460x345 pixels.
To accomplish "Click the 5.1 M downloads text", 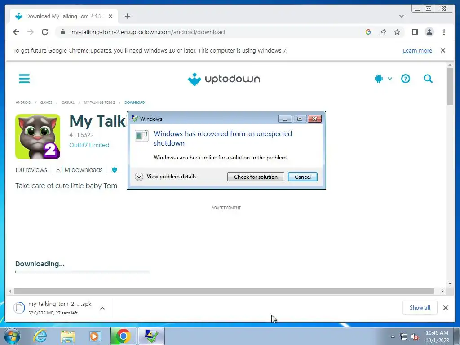I will coord(80,170).
